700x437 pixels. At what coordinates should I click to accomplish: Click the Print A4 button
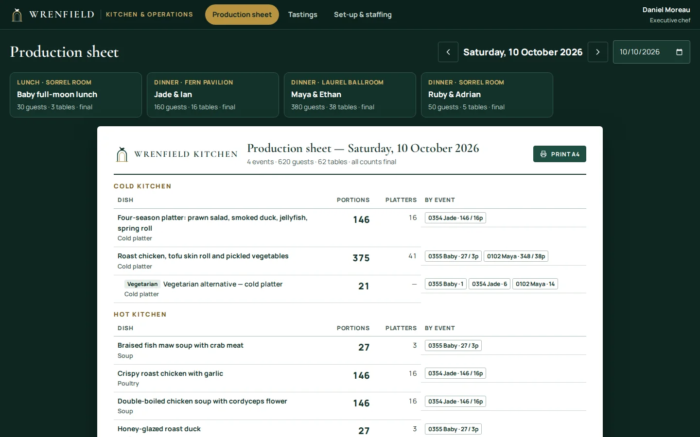point(560,154)
